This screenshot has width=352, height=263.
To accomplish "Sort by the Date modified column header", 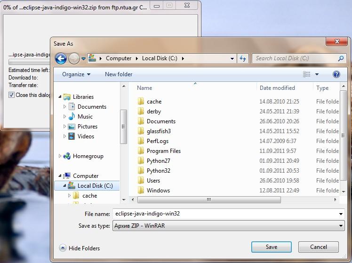I will (277, 88).
